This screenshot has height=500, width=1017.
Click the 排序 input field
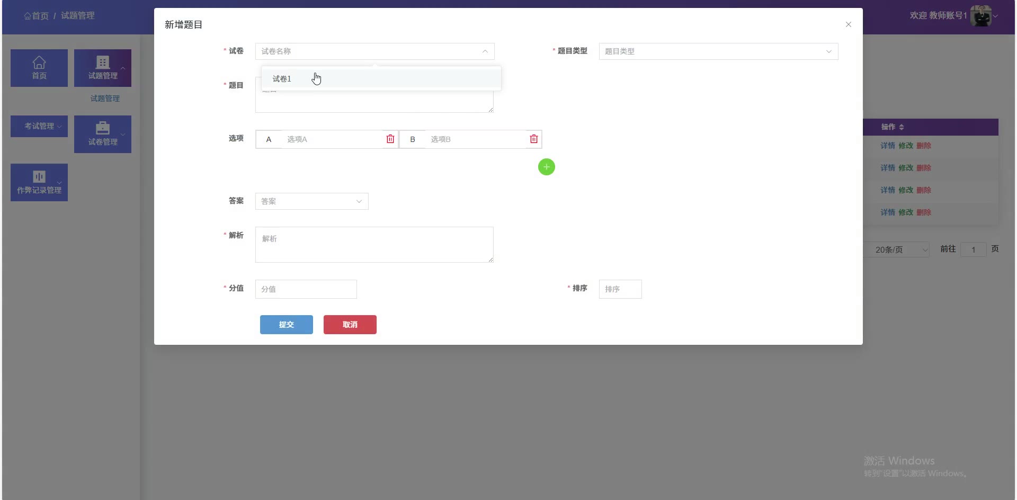620,289
